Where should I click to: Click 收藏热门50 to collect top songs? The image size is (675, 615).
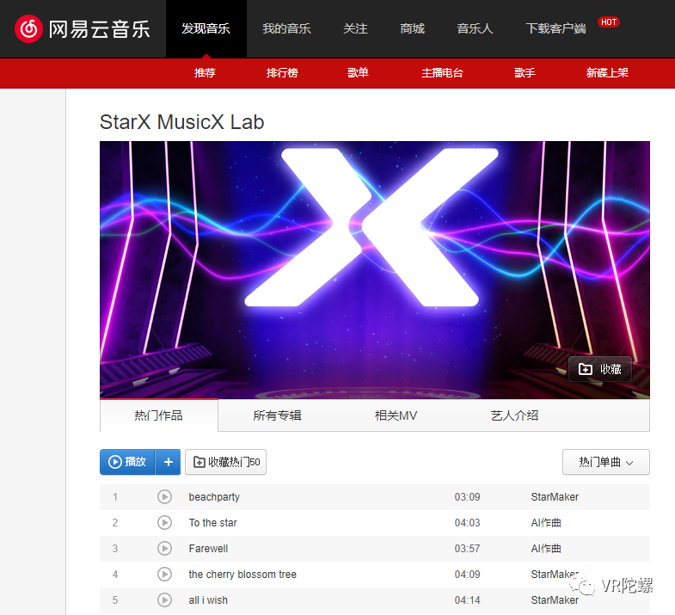click(226, 462)
